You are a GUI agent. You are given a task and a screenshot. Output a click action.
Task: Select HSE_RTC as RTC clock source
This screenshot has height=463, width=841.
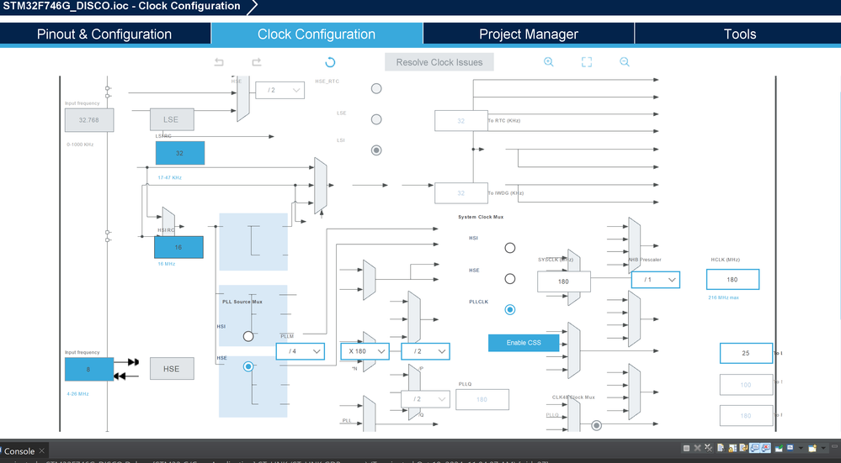click(x=376, y=88)
